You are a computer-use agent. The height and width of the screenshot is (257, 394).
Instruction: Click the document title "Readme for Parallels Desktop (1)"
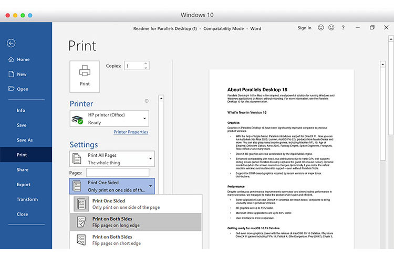[165, 29]
